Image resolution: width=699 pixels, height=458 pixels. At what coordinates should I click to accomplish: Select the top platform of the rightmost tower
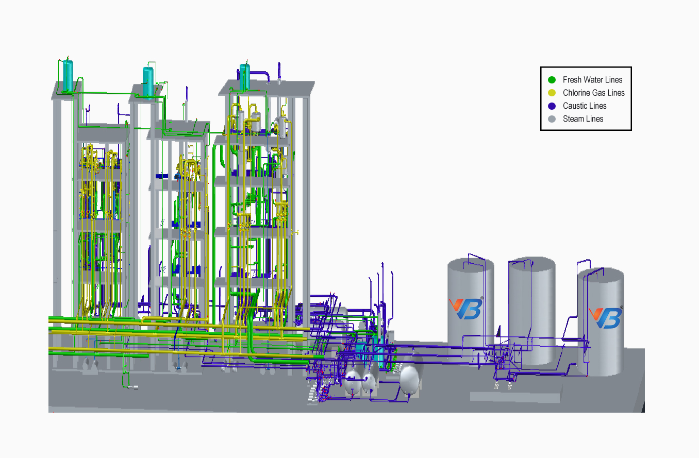pos(267,89)
